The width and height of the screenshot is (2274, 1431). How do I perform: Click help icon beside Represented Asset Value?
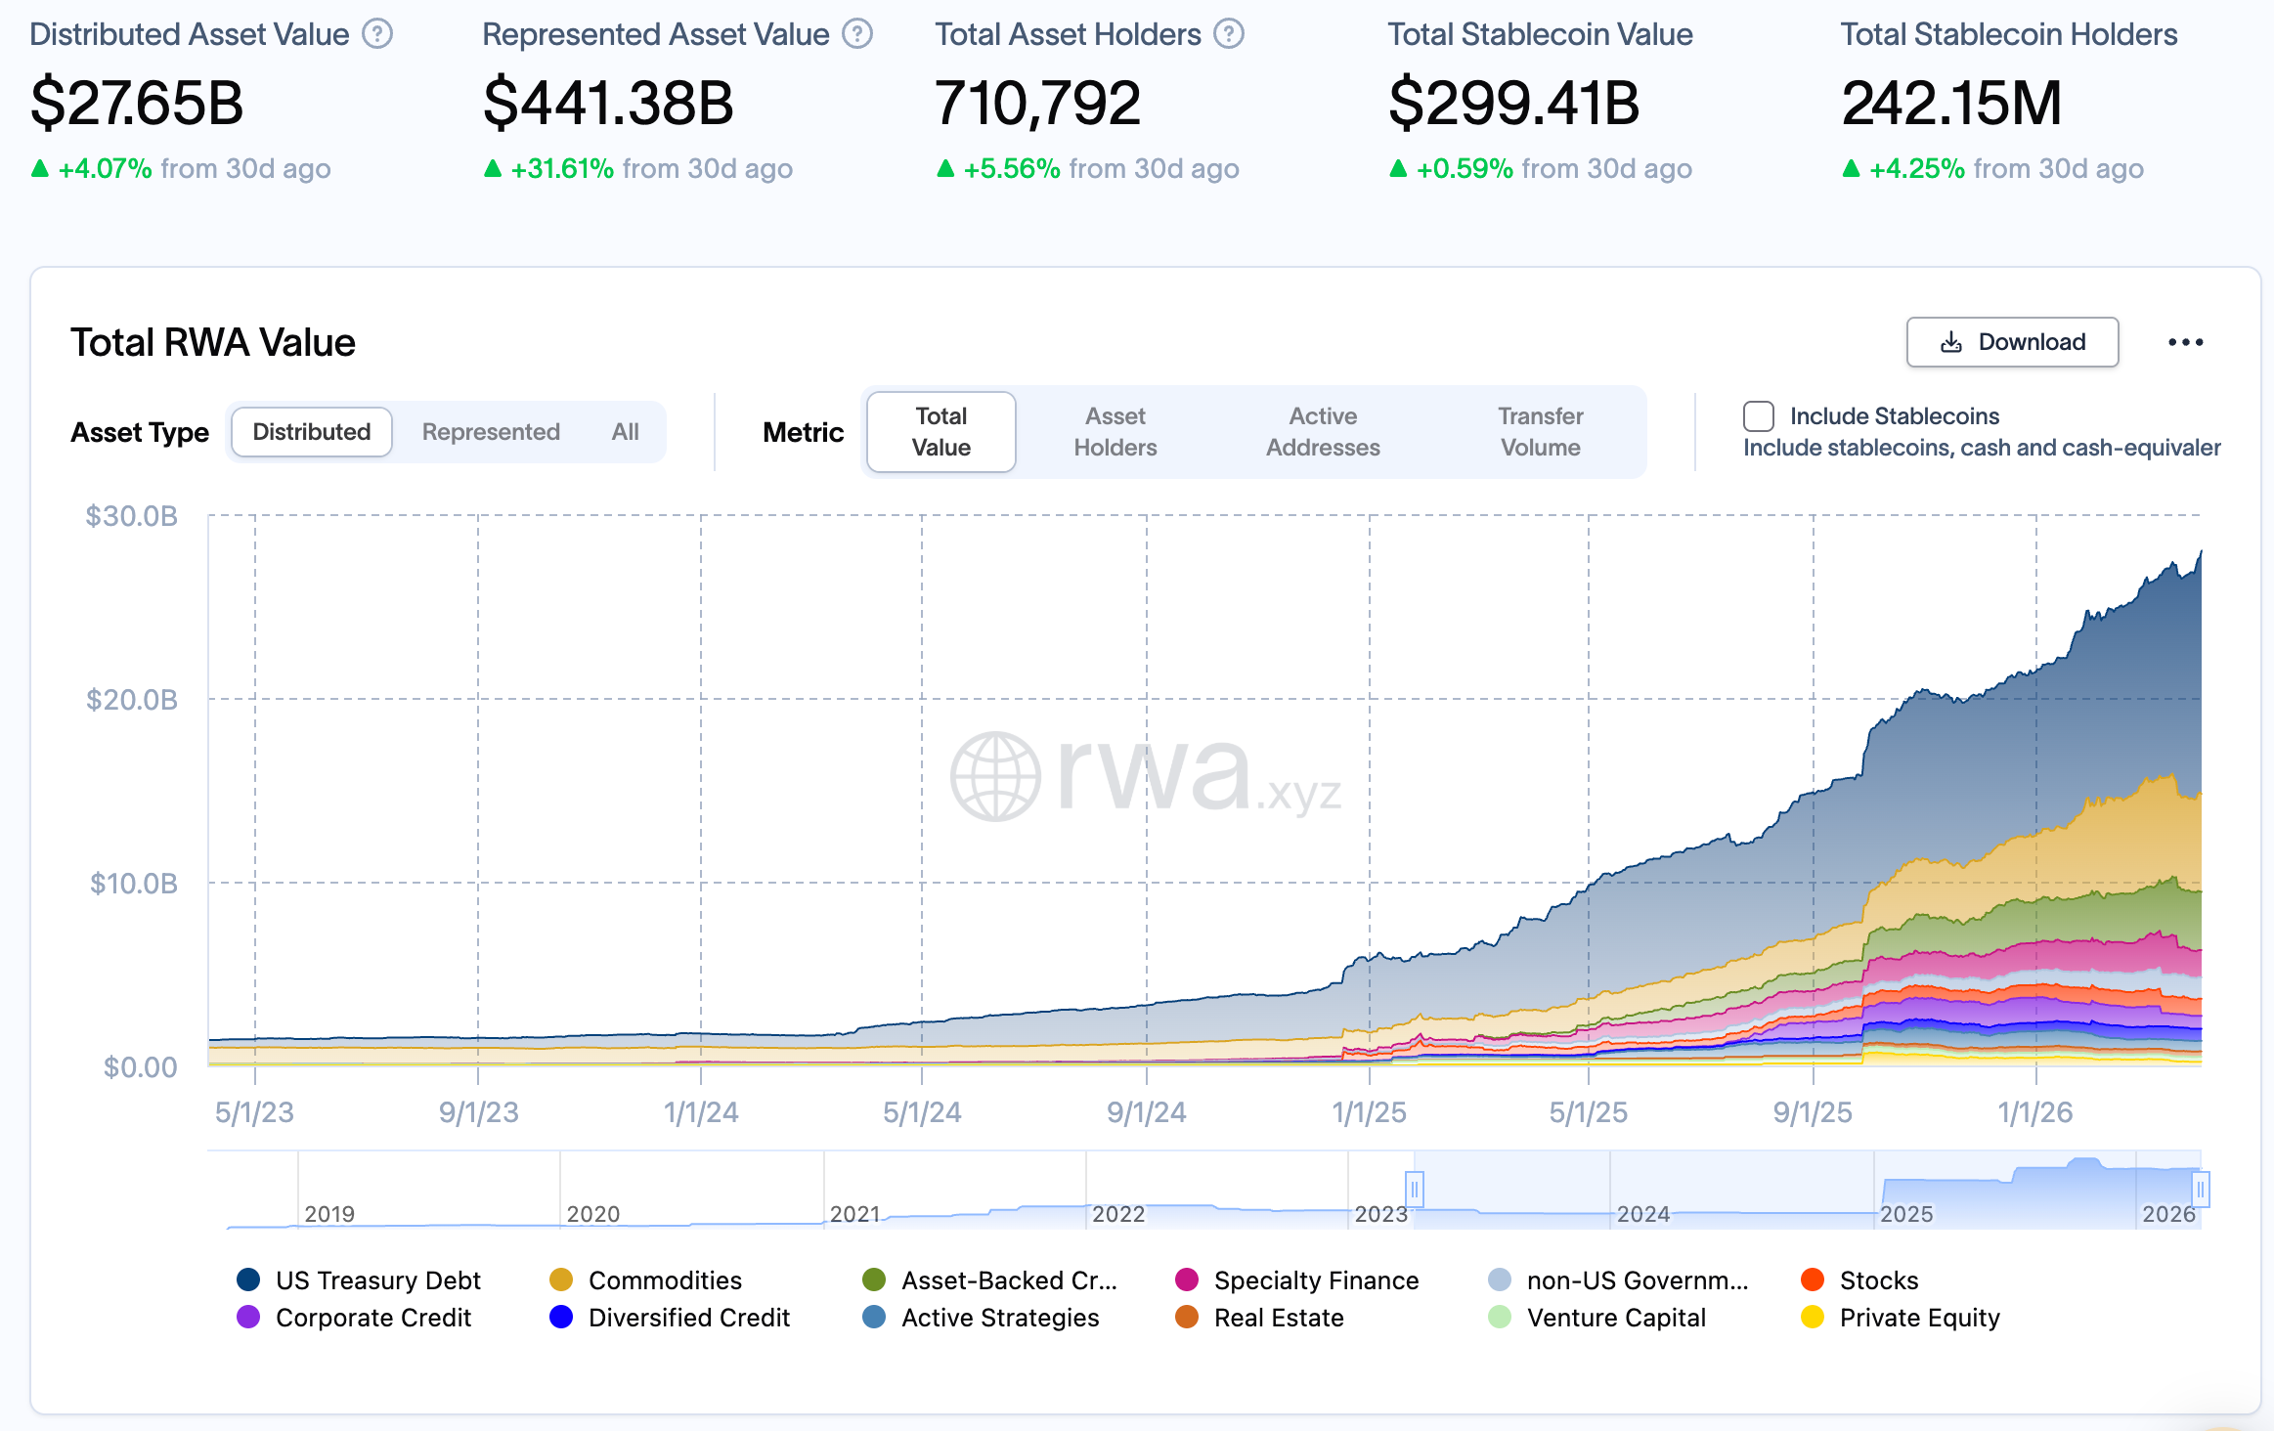click(x=857, y=34)
